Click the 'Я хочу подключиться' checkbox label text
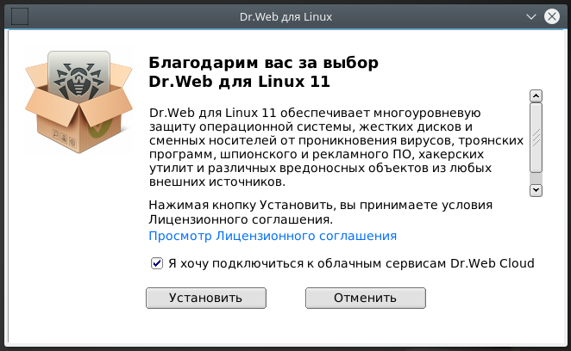 [351, 263]
